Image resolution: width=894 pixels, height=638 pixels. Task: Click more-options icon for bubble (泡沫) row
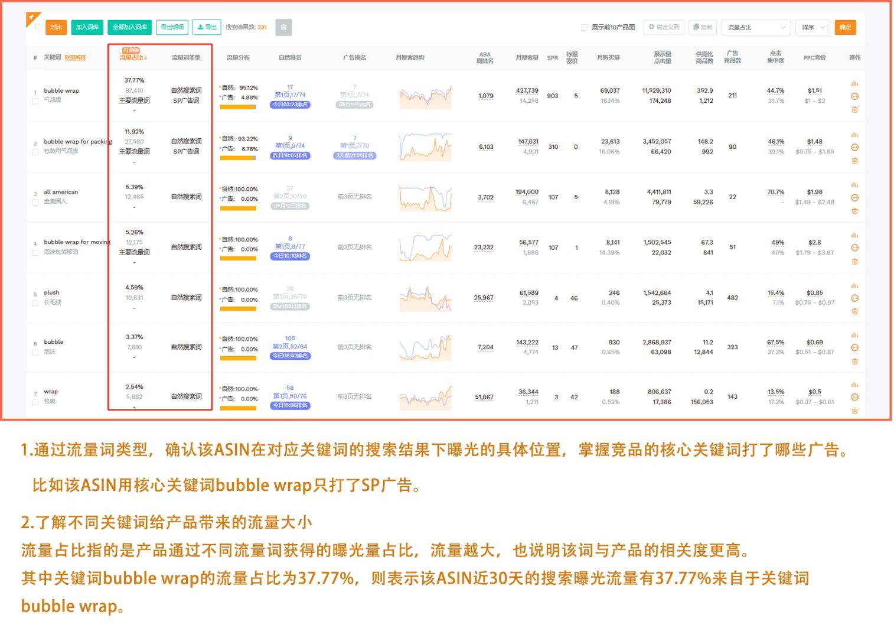[x=854, y=348]
